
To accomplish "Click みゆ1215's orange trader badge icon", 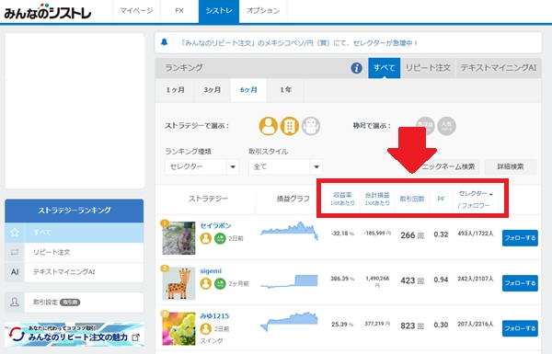I will pos(205,328).
